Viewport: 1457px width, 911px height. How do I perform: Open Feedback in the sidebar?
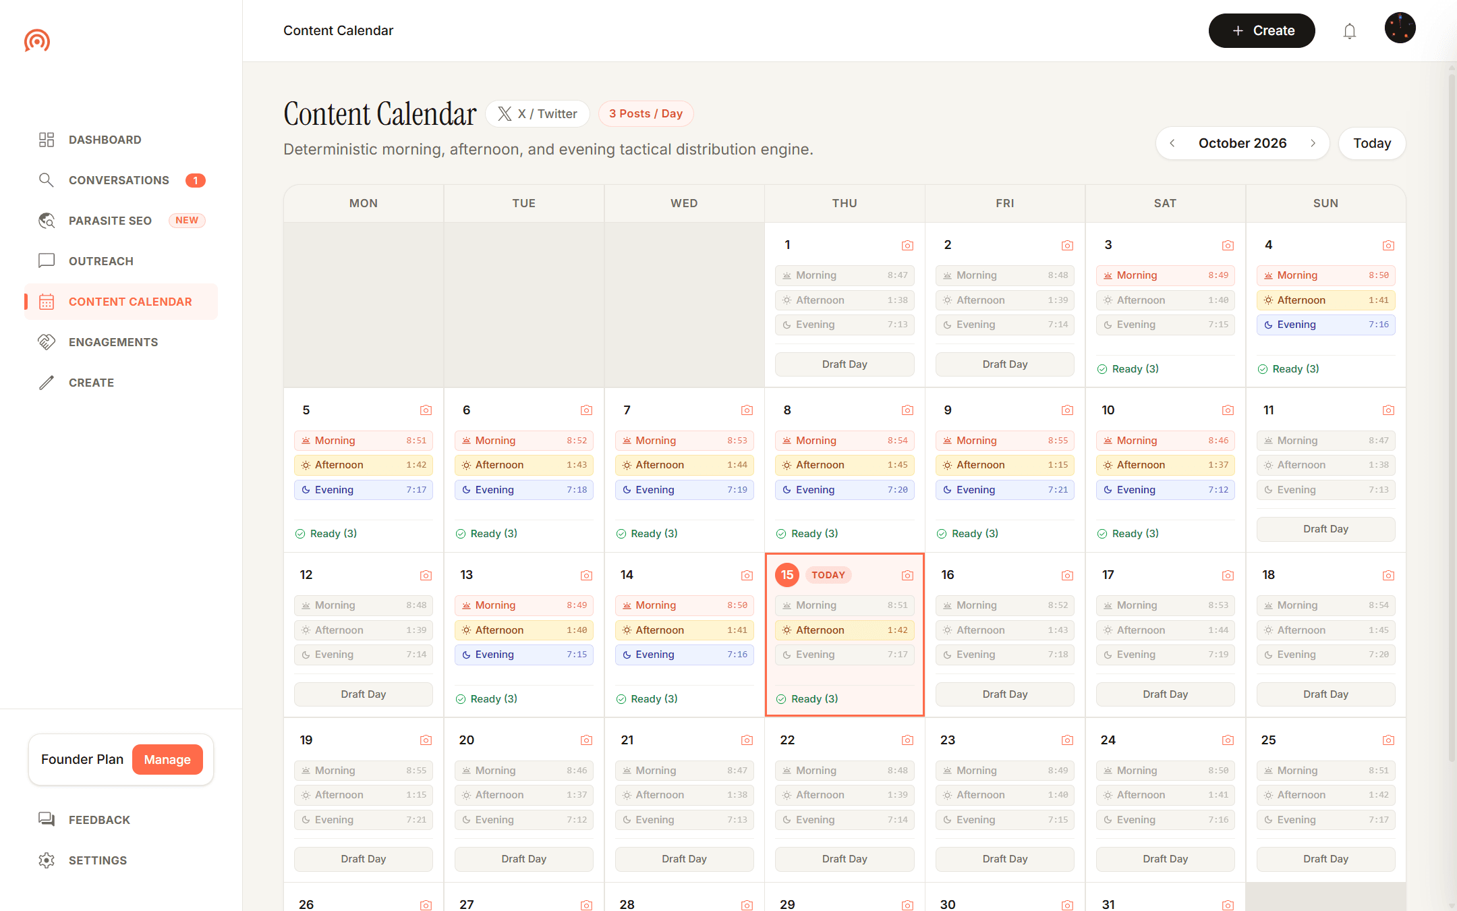(121, 820)
